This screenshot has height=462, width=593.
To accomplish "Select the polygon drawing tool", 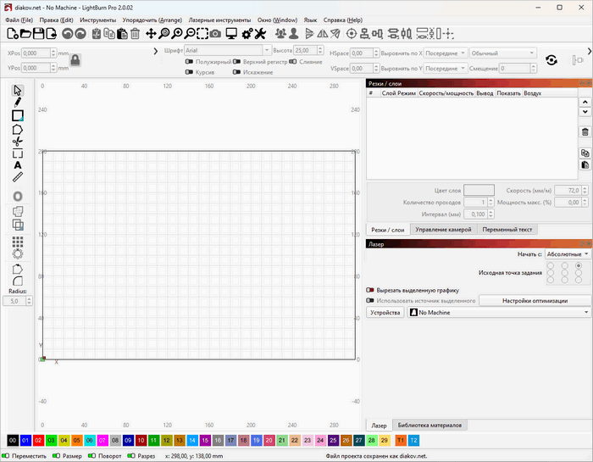I will [18, 129].
